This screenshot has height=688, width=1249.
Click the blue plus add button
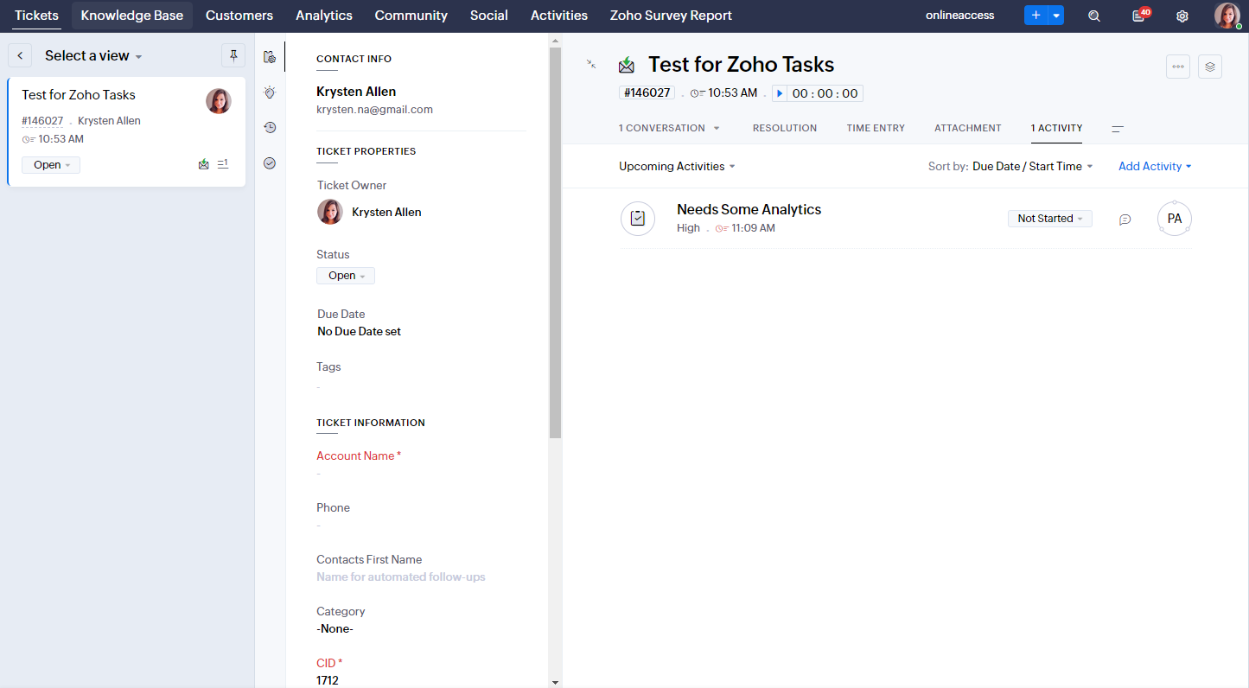tap(1036, 16)
